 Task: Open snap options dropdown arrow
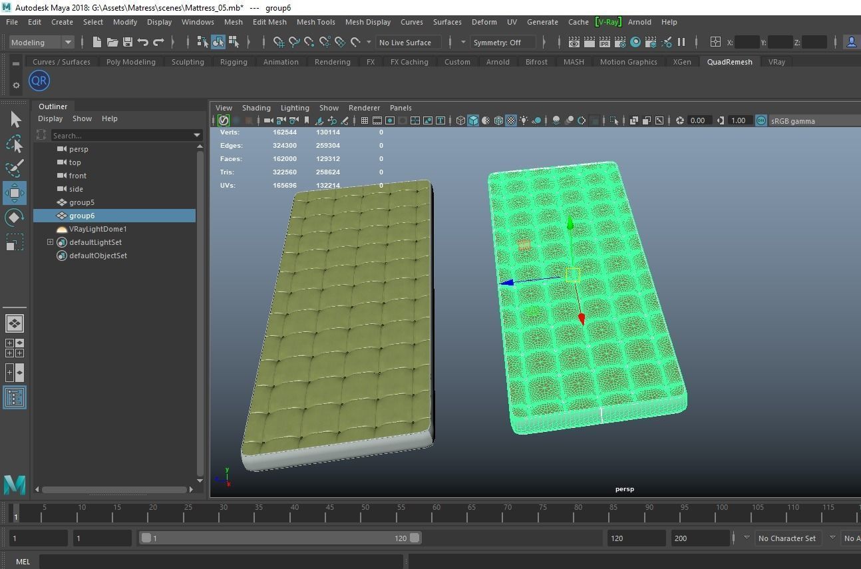[369, 42]
